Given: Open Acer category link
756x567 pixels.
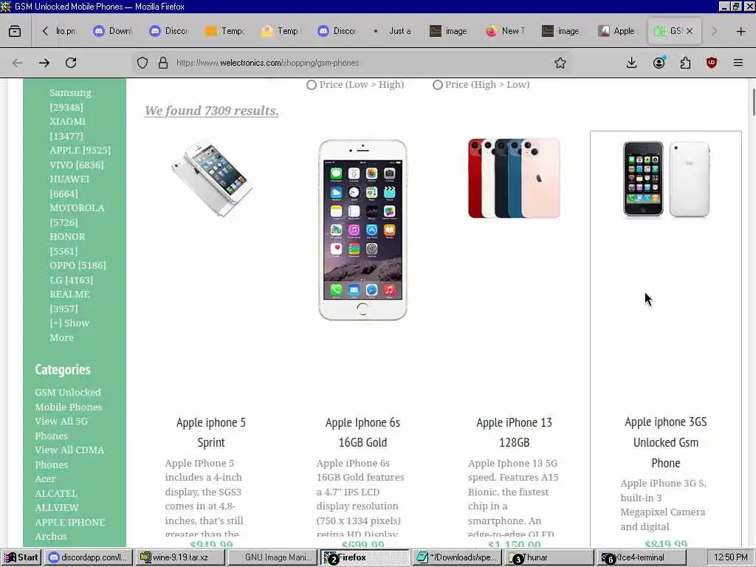Looking at the screenshot, I should pyautogui.click(x=45, y=478).
